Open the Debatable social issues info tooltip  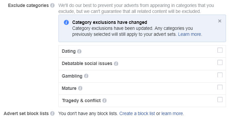pos(116,64)
